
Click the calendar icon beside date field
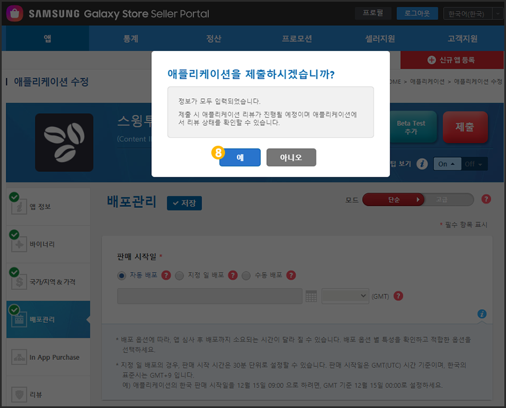(x=311, y=296)
